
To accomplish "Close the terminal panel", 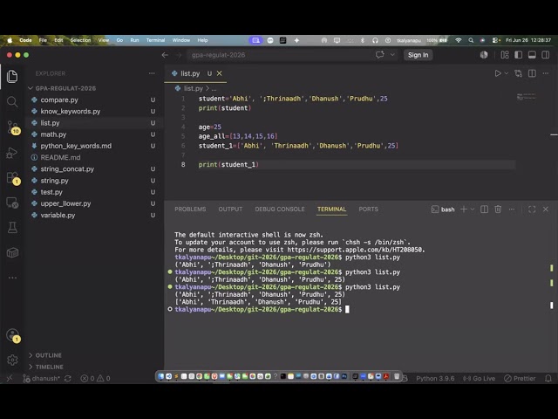I will [546, 209].
